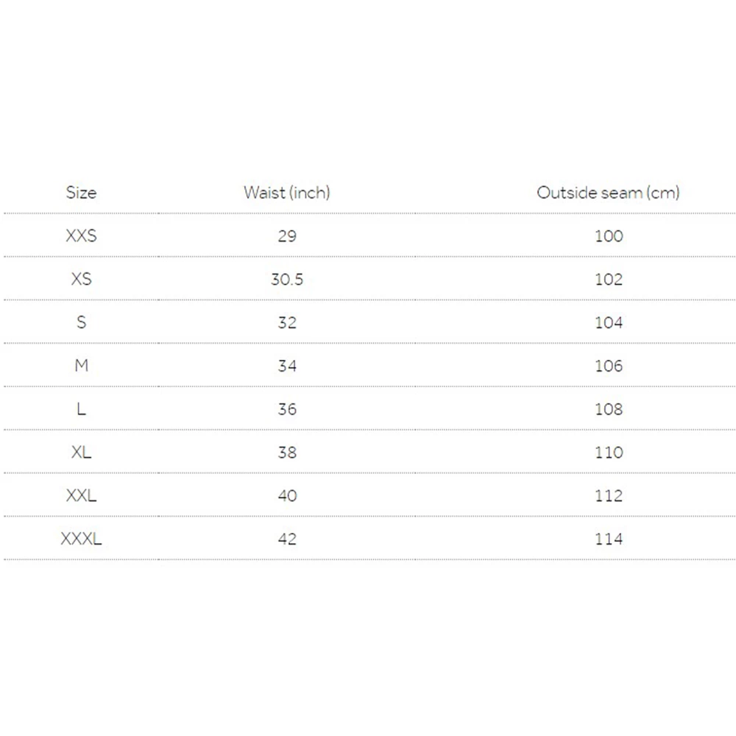The image size is (736, 736).
Task: Select the XXS size row label
Action: 81,236
